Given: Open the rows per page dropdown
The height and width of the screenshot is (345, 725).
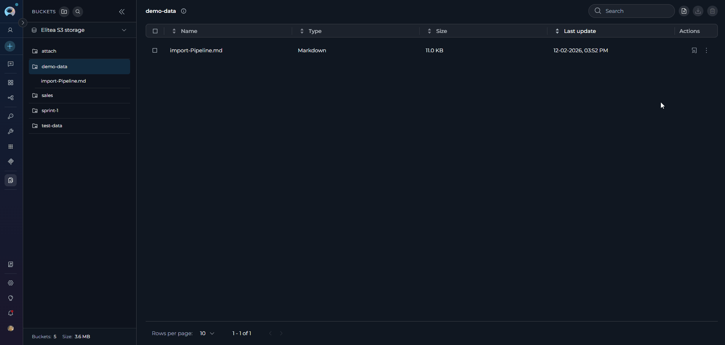Looking at the screenshot, I should 207,333.
